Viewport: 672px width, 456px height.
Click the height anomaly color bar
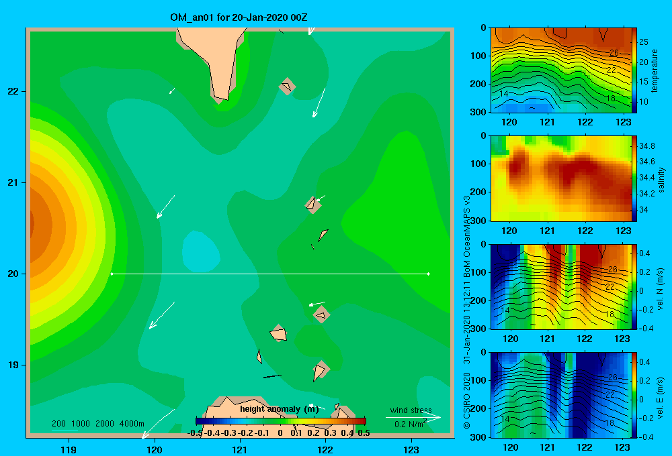coord(281,421)
